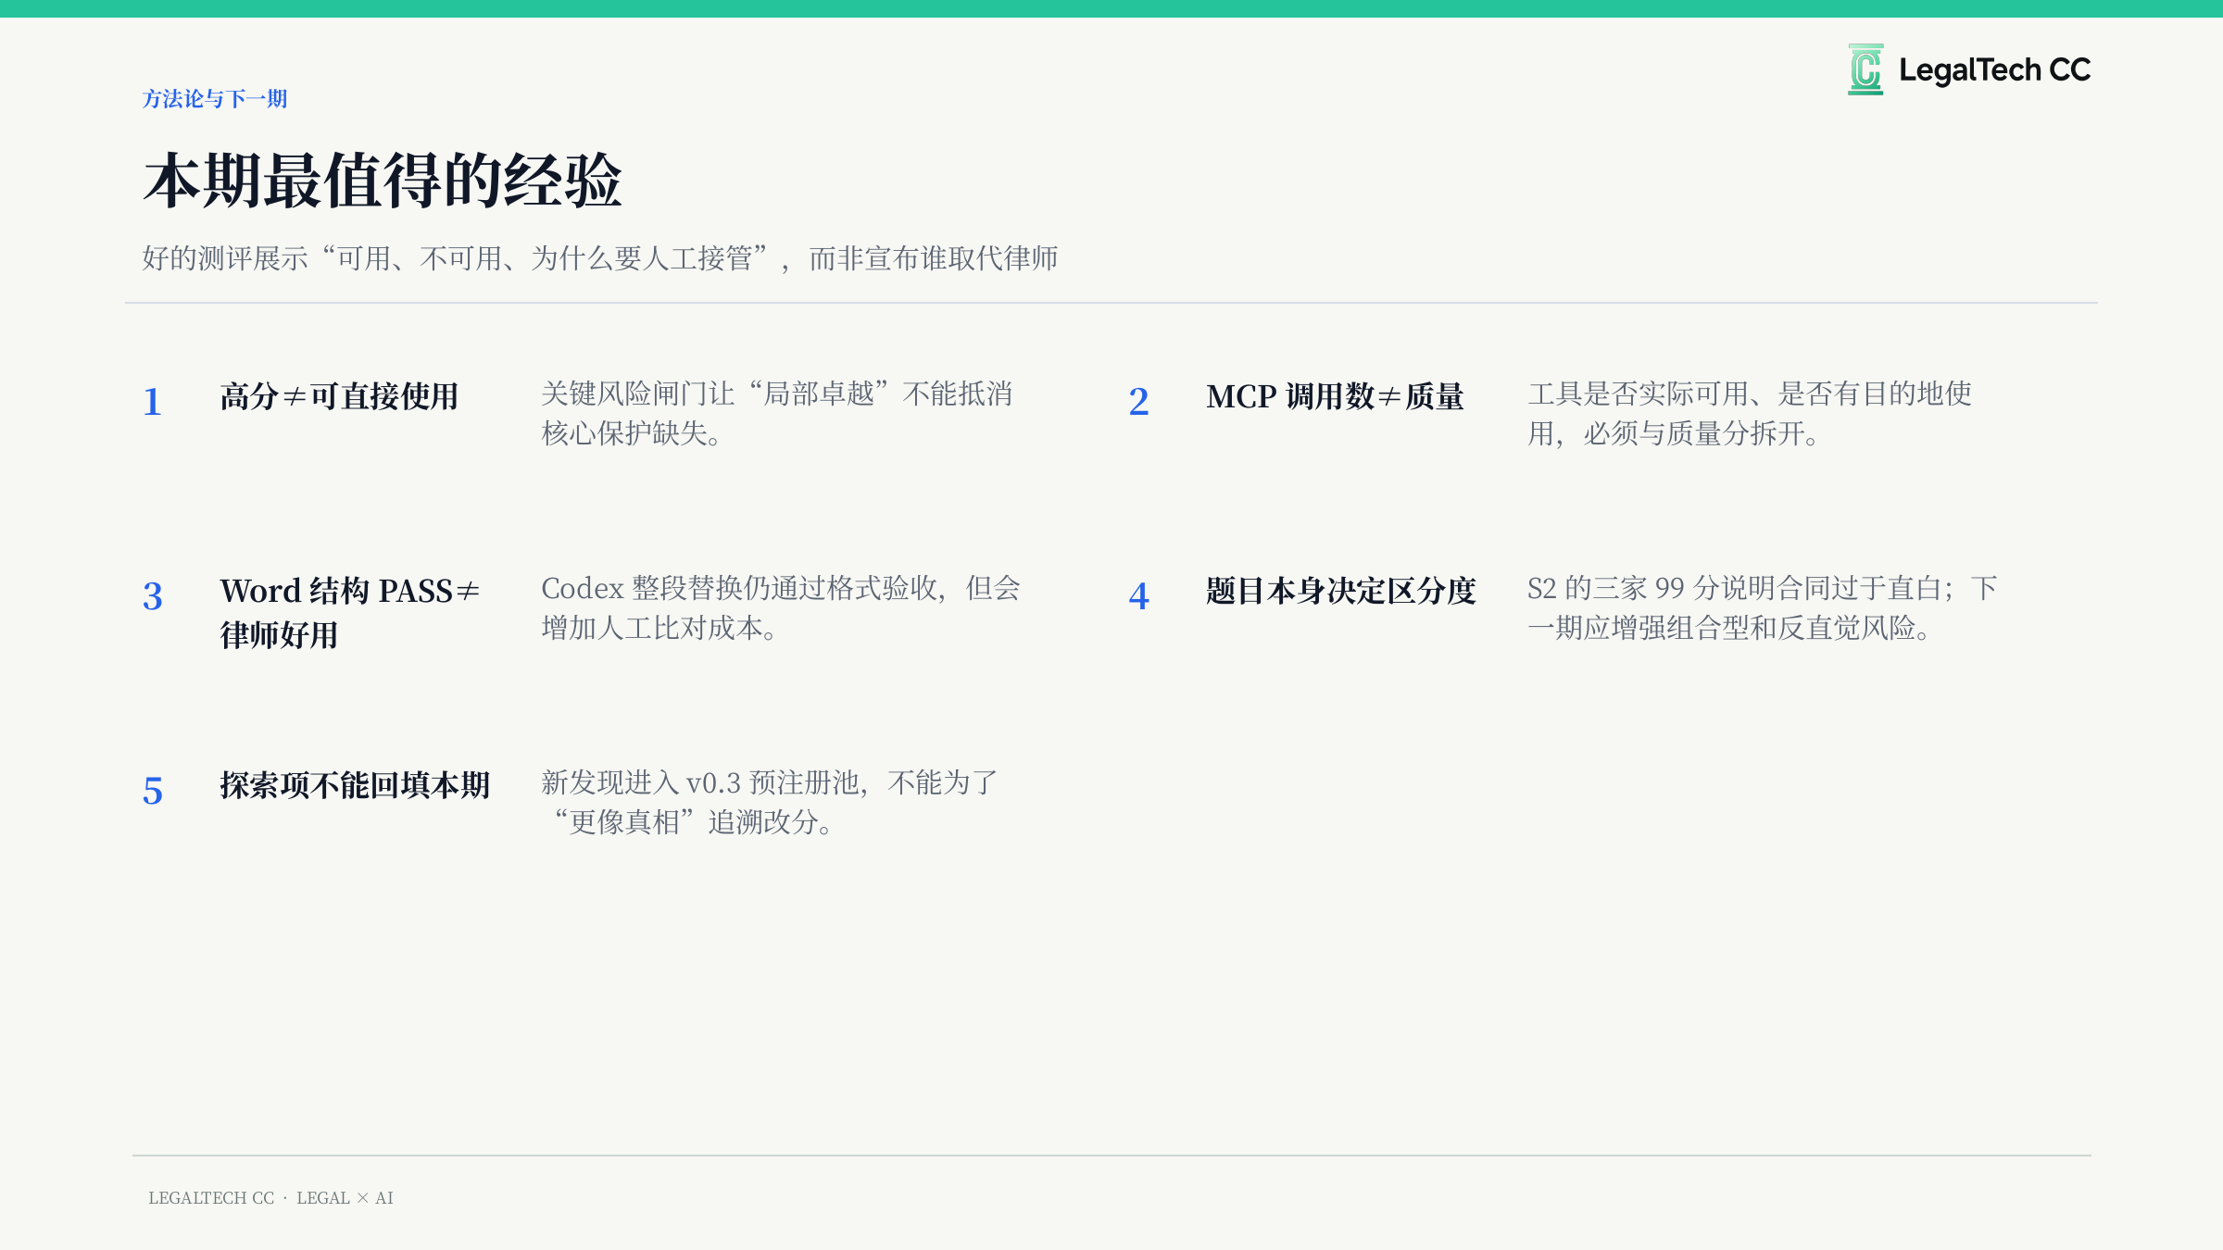2223x1250 pixels.
Task: Select the description starting 工具是否实际可用
Action: pos(1750,413)
